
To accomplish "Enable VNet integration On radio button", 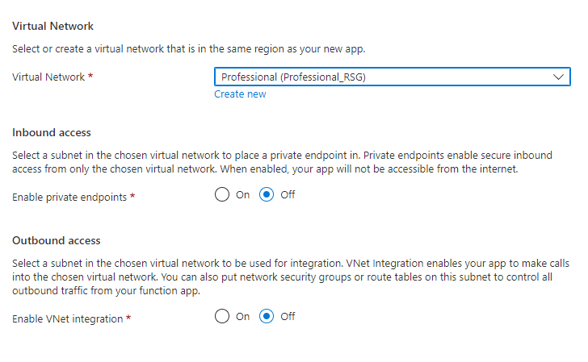I will pyautogui.click(x=222, y=317).
